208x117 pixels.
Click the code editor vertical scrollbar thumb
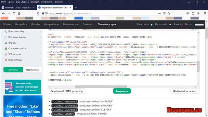pyautogui.click(x=198, y=67)
